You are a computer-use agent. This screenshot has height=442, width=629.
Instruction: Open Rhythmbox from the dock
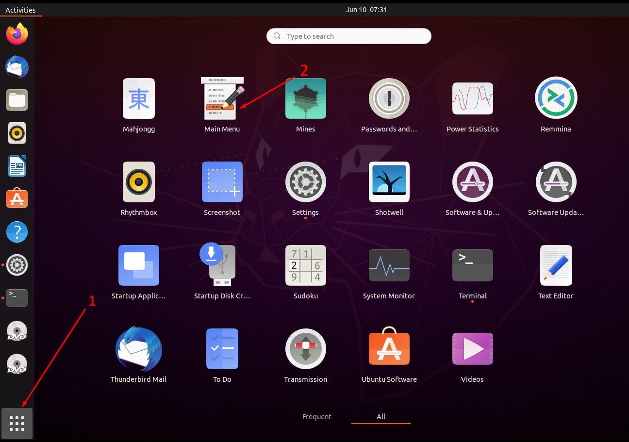pos(17,133)
